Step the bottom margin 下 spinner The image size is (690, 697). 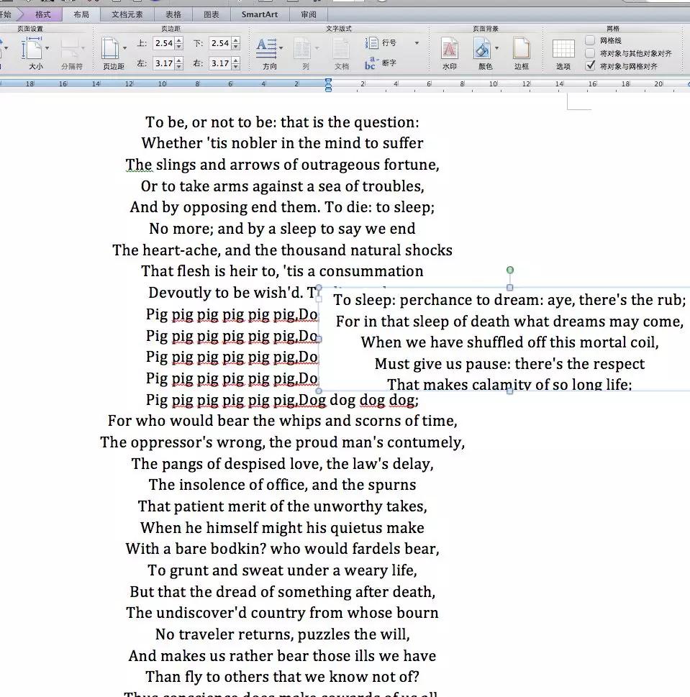point(236,43)
